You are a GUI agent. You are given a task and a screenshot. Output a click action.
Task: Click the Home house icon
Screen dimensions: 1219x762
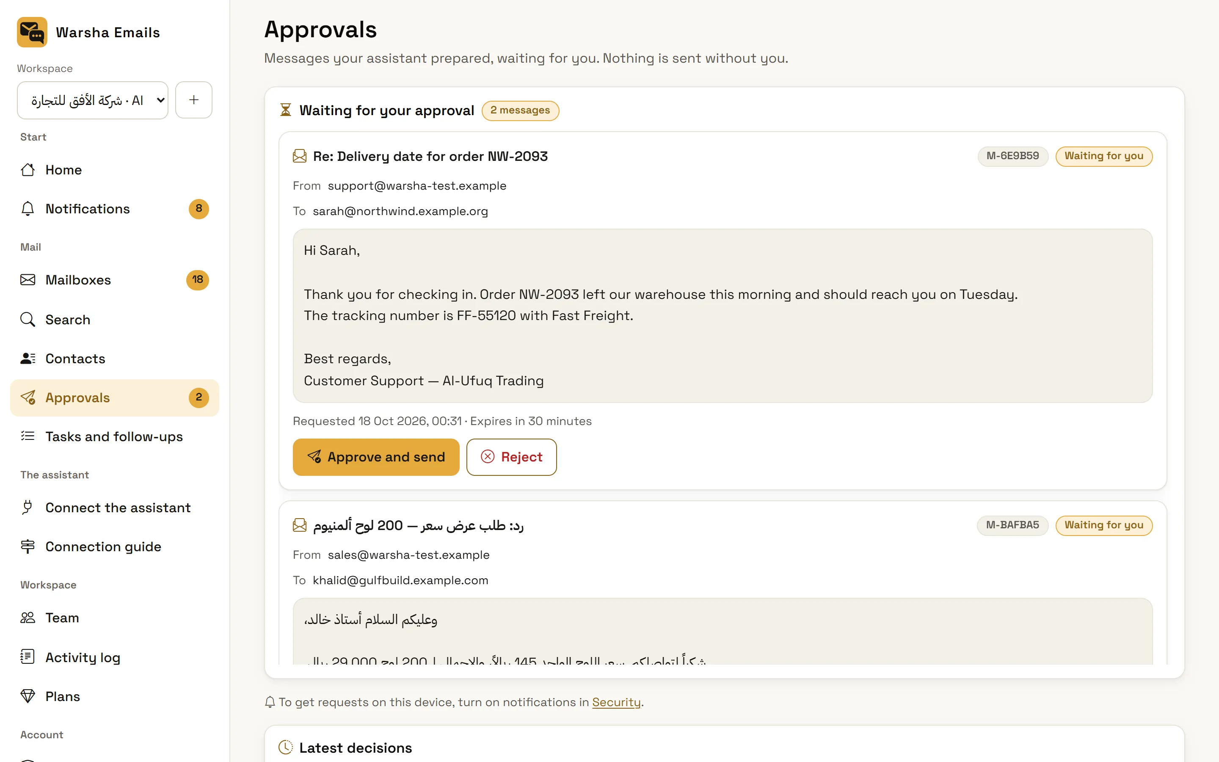click(x=28, y=170)
